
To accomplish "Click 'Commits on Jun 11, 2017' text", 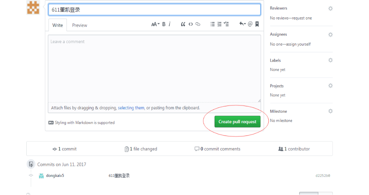I will point(62,165).
